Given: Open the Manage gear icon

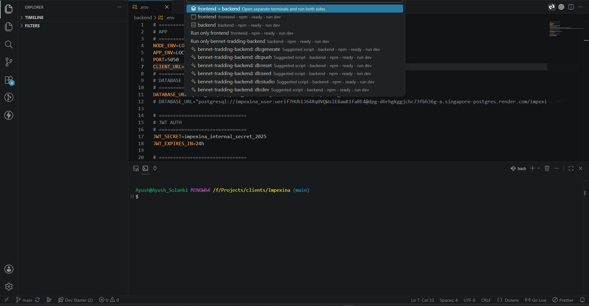Looking at the screenshot, I should [9, 286].
